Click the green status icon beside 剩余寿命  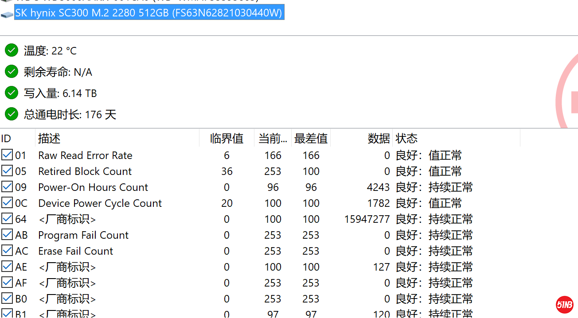11,71
